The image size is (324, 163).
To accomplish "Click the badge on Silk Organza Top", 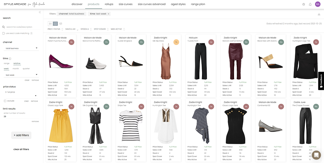I will (x=106, y=106).
